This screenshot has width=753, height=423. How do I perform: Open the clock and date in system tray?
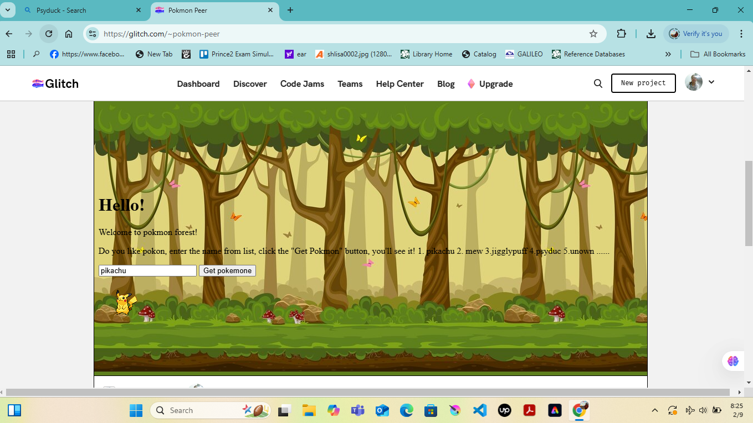(737, 410)
